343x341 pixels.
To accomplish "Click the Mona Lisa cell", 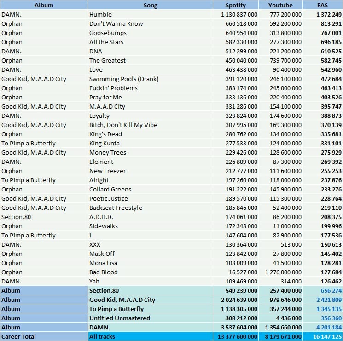I will (x=150, y=263).
